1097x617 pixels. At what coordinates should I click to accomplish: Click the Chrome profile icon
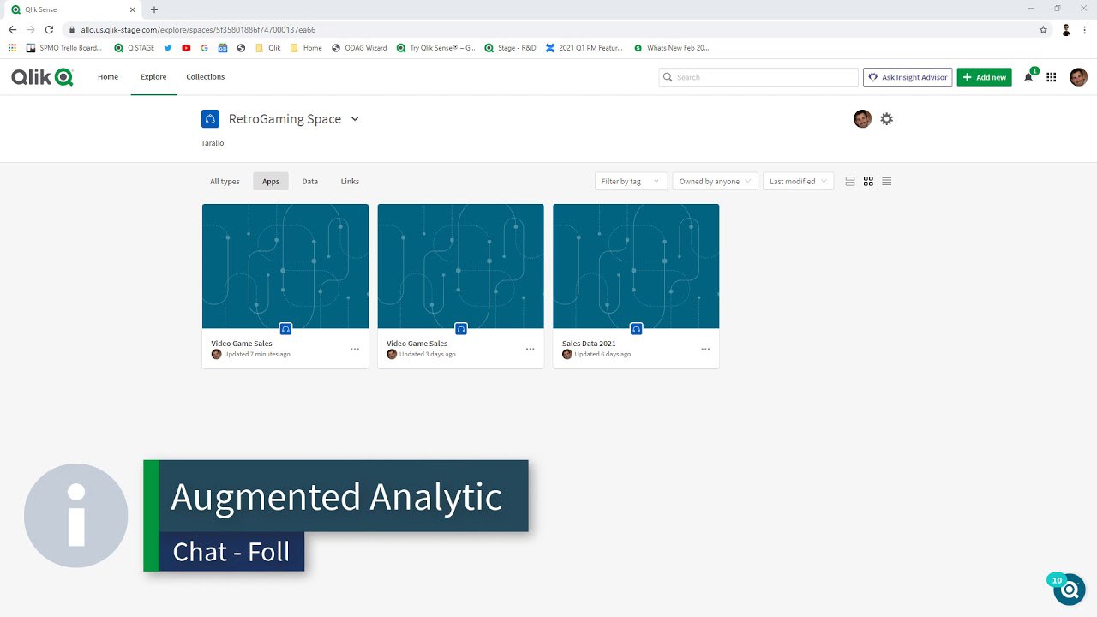[1066, 29]
